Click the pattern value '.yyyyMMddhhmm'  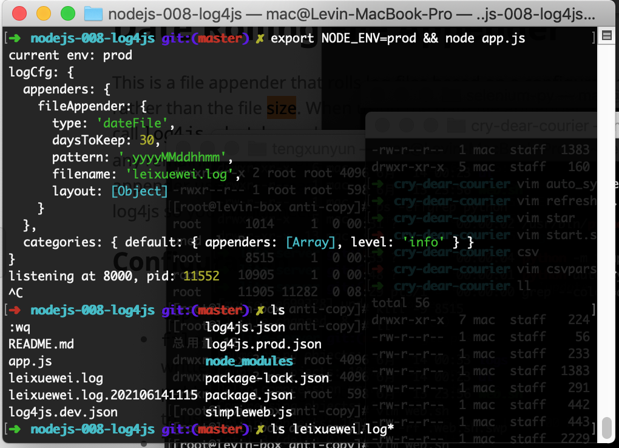click(x=172, y=157)
